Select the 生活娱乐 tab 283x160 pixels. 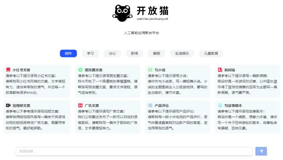click(x=182, y=53)
